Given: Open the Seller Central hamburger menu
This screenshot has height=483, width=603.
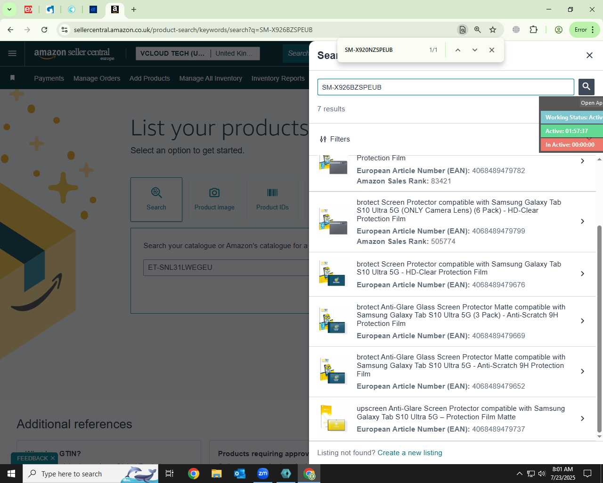Looking at the screenshot, I should pos(12,53).
